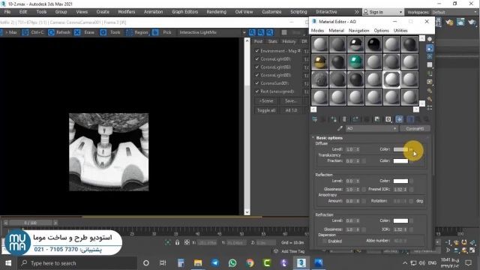Open WhatsApp from the Windows taskbar
This screenshot has height=270, width=480.
pos(232,263)
